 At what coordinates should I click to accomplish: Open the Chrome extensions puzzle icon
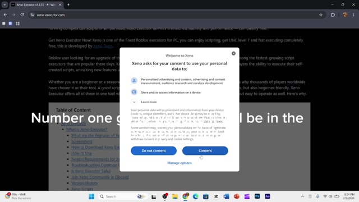click(x=333, y=15)
